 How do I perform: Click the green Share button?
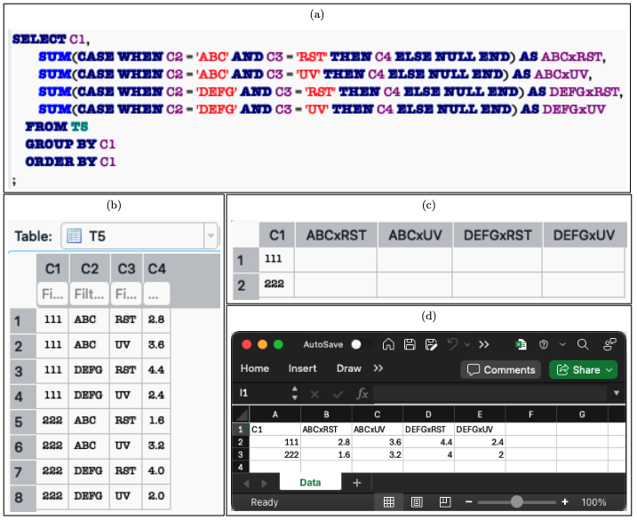(x=584, y=370)
